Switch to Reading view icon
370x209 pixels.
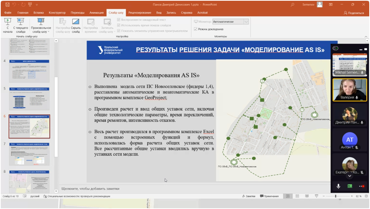click(x=307, y=196)
